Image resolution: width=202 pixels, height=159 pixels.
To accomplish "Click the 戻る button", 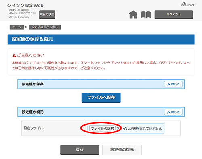I will pyautogui.click(x=80, y=150).
